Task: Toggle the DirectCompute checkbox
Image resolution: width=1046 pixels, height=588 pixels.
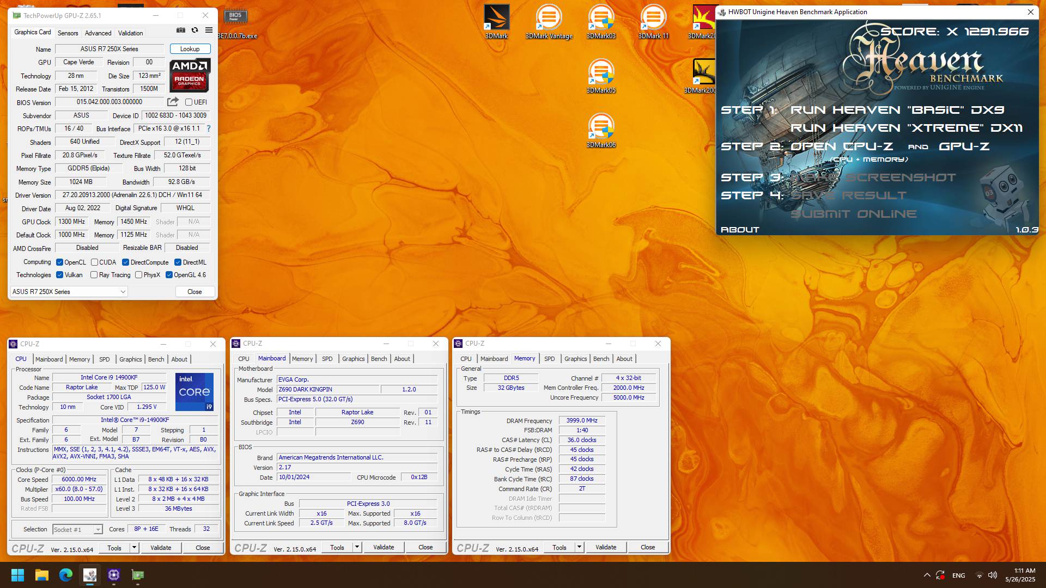Action: coord(125,262)
